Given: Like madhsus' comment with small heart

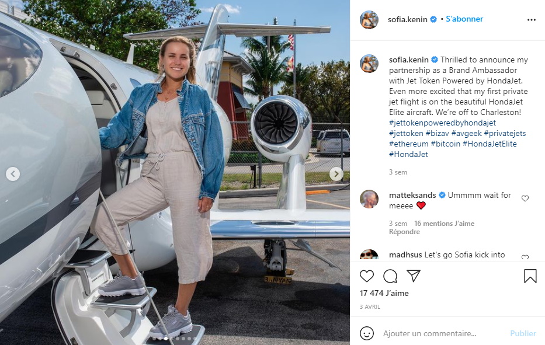Looking at the screenshot, I should pos(525,257).
